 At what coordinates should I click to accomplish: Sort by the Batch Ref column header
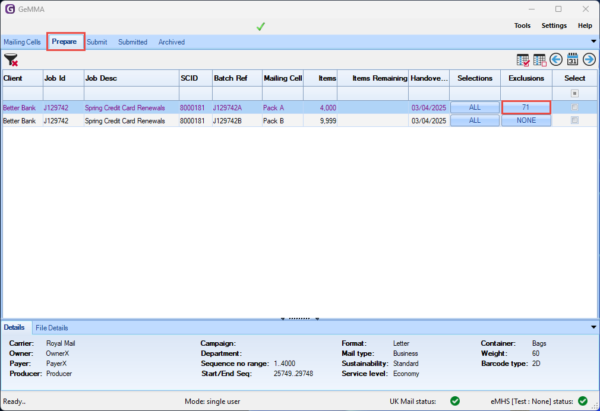237,78
